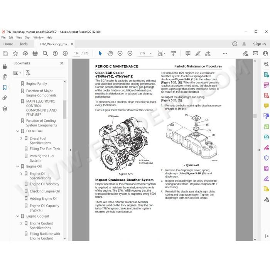The image size is (270, 270).
Task: Collapse the Diesel Fuel bookmark
Action: [17, 131]
